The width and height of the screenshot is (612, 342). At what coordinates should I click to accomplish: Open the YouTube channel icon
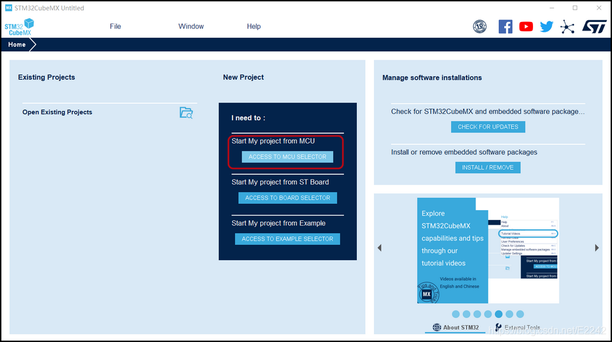(x=526, y=26)
